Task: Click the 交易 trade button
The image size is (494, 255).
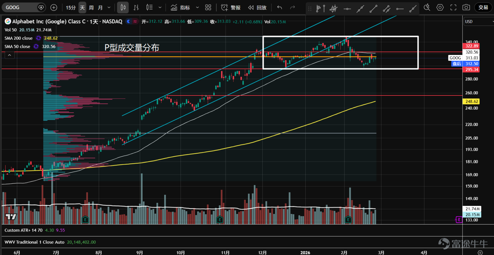Action: tap(483, 7)
